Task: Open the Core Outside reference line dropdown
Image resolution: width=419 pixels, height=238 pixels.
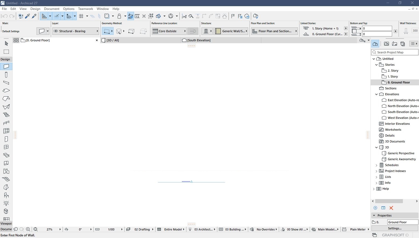Action: (x=185, y=31)
